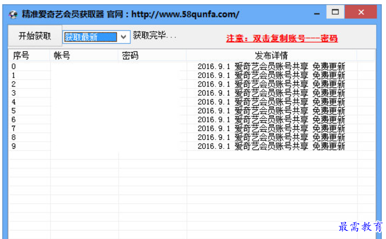The image size is (386, 239).
Task: Select row with serial number 2
Action: [192, 84]
